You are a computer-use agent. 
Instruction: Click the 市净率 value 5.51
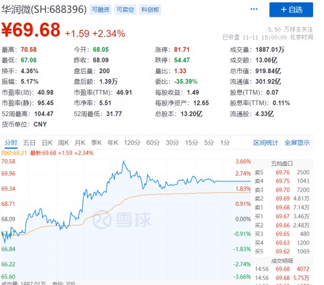tap(105, 103)
